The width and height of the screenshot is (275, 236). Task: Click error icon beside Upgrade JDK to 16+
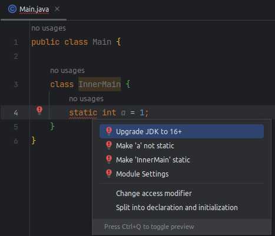(109, 131)
